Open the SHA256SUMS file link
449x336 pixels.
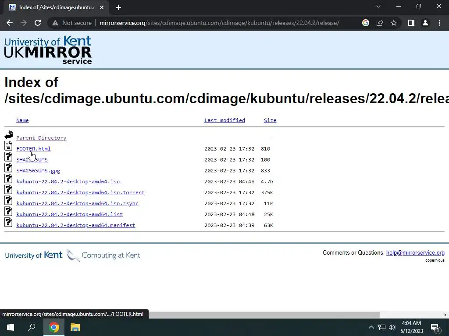(32, 160)
